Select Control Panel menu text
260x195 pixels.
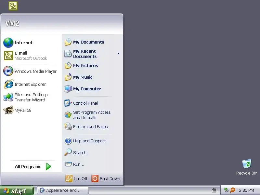85,103
